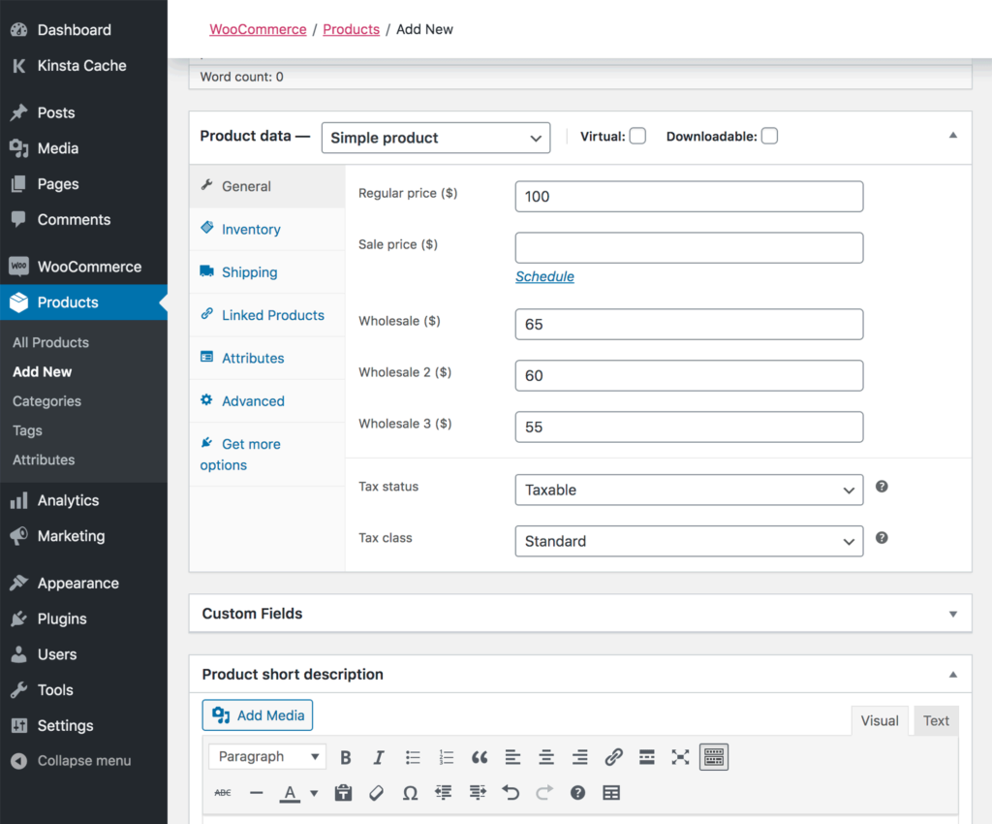This screenshot has width=992, height=824.
Task: Decrease indent in editor
Action: pos(444,792)
